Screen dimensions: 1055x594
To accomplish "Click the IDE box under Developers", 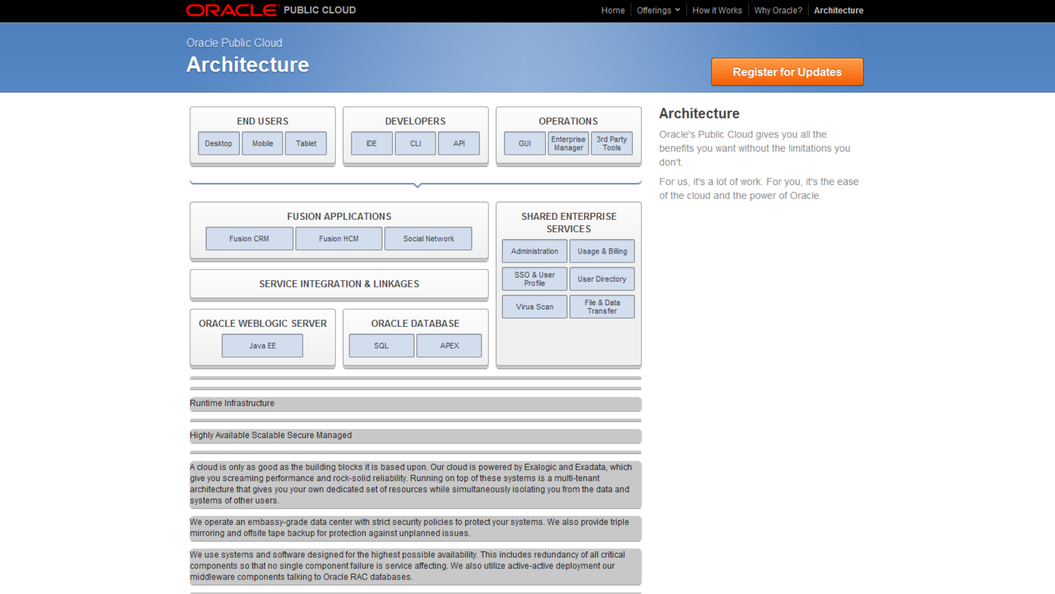I will [371, 143].
